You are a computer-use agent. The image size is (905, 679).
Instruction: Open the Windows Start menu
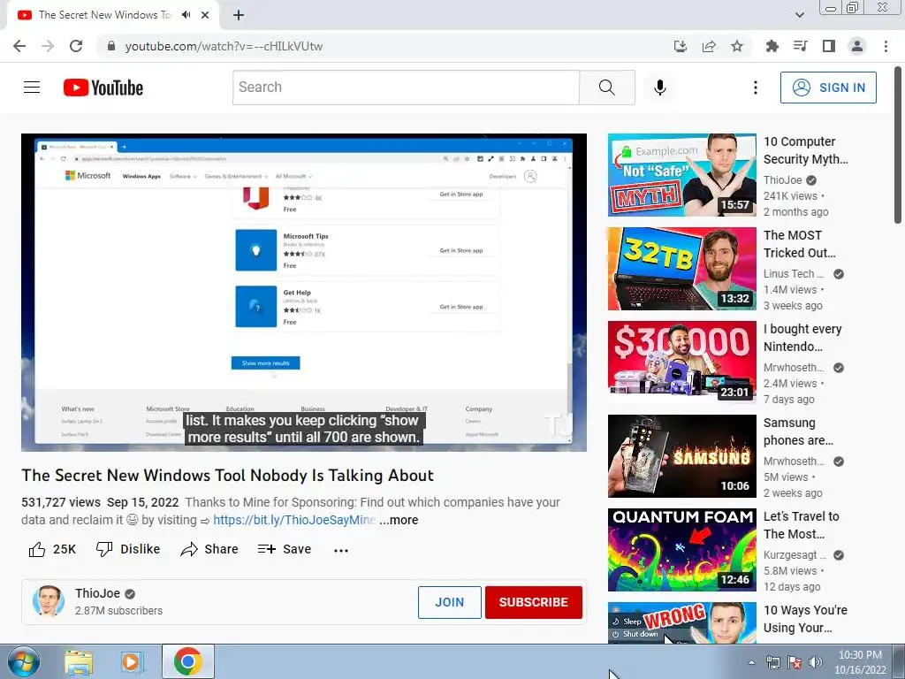[23, 661]
